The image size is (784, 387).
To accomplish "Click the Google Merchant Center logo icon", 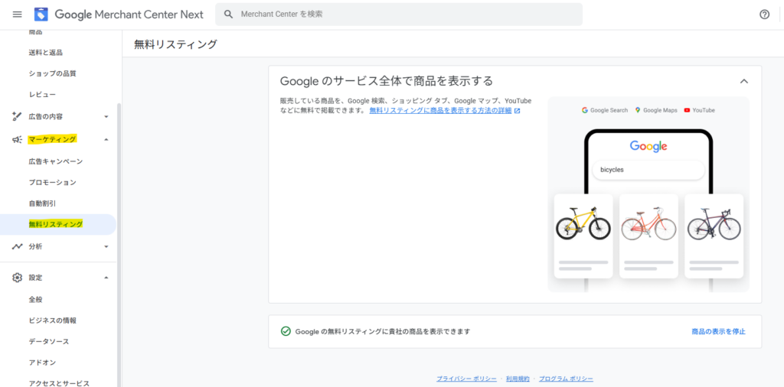I will point(41,15).
